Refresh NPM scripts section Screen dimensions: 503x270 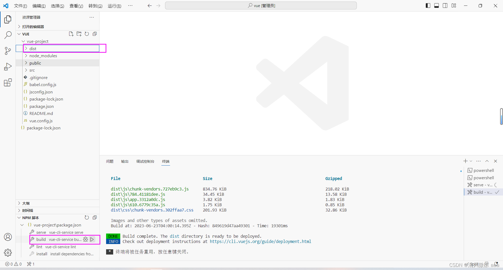[87, 218]
